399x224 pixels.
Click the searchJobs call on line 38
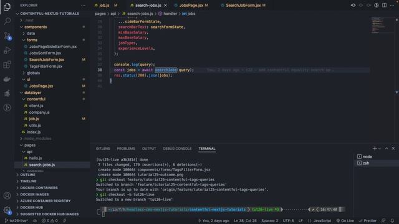pyautogui.click(x=166, y=70)
